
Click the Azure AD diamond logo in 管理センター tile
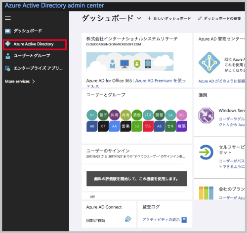pos(209,63)
